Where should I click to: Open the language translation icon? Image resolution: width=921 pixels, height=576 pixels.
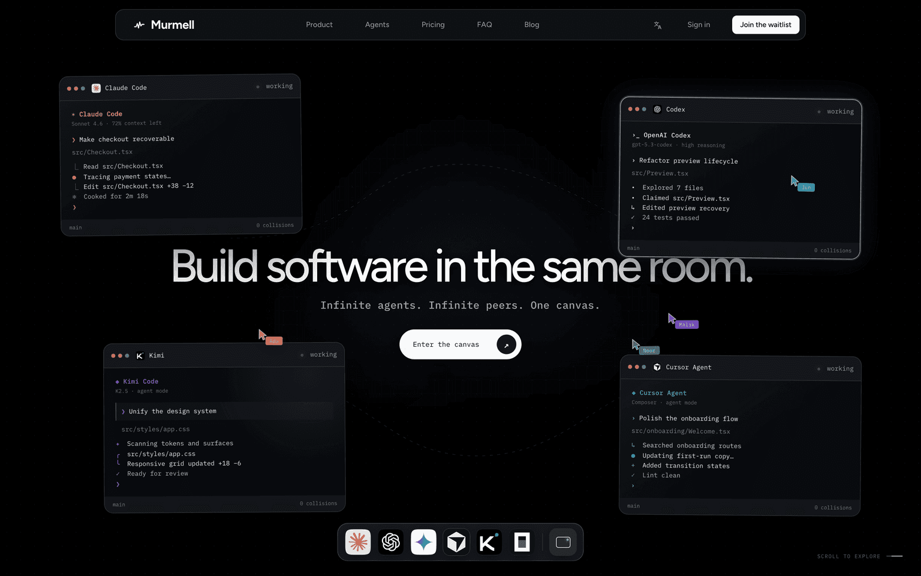pos(658,25)
